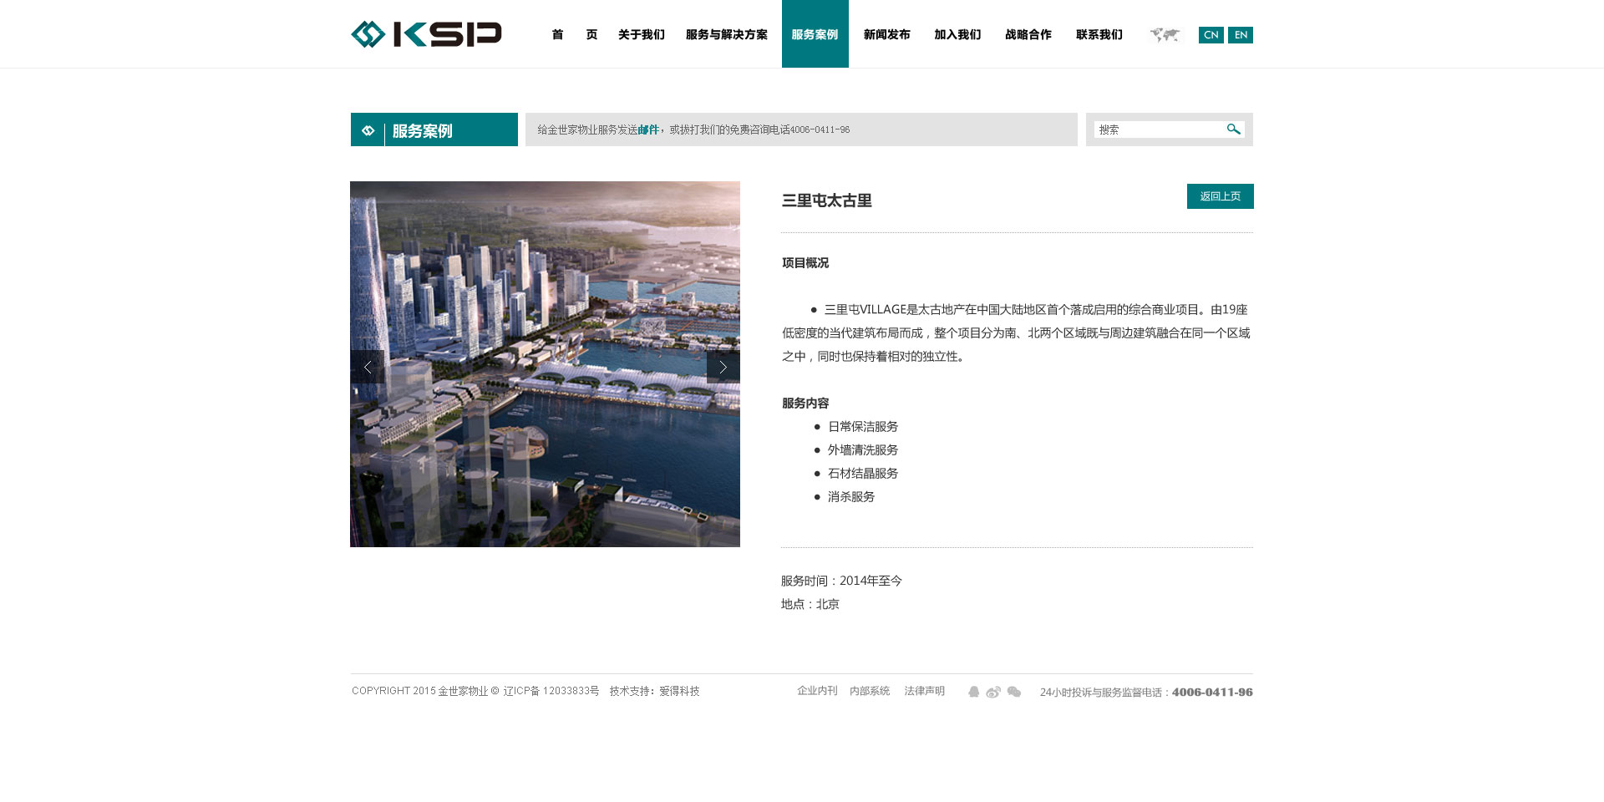The width and height of the screenshot is (1604, 802).
Task: Open 服务与解决方案 menu item
Action: click(x=726, y=34)
